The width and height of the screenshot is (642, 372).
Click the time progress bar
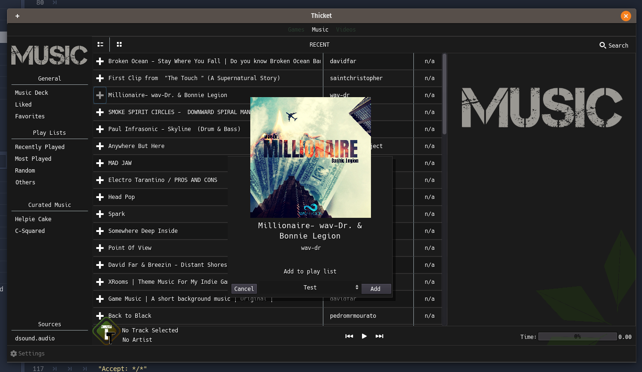pyautogui.click(x=577, y=336)
